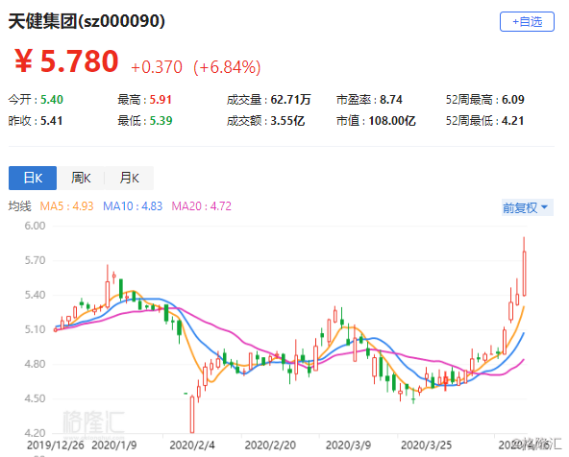The image size is (569, 457).
Task: Click the 昨收 previous close 5.41
Action: pos(51,121)
